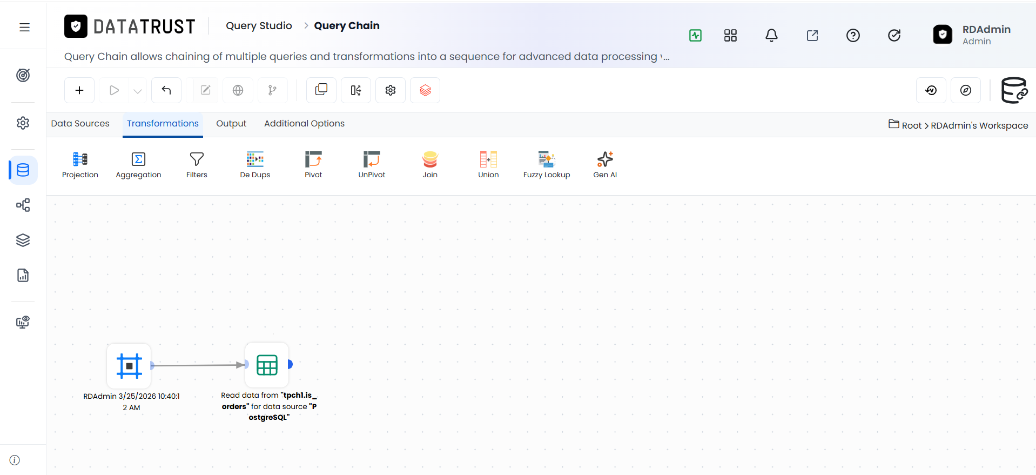
Task: Click the split panel toolbar button
Action: point(356,90)
